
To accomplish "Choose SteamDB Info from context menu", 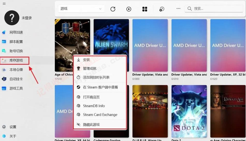I will 100,106.
